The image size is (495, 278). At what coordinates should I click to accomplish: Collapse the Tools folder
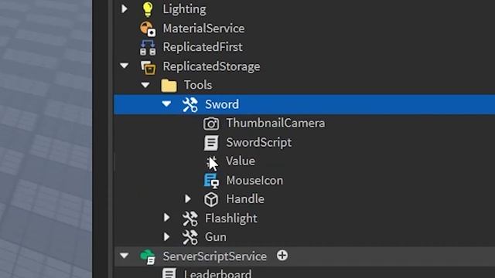[x=145, y=85]
